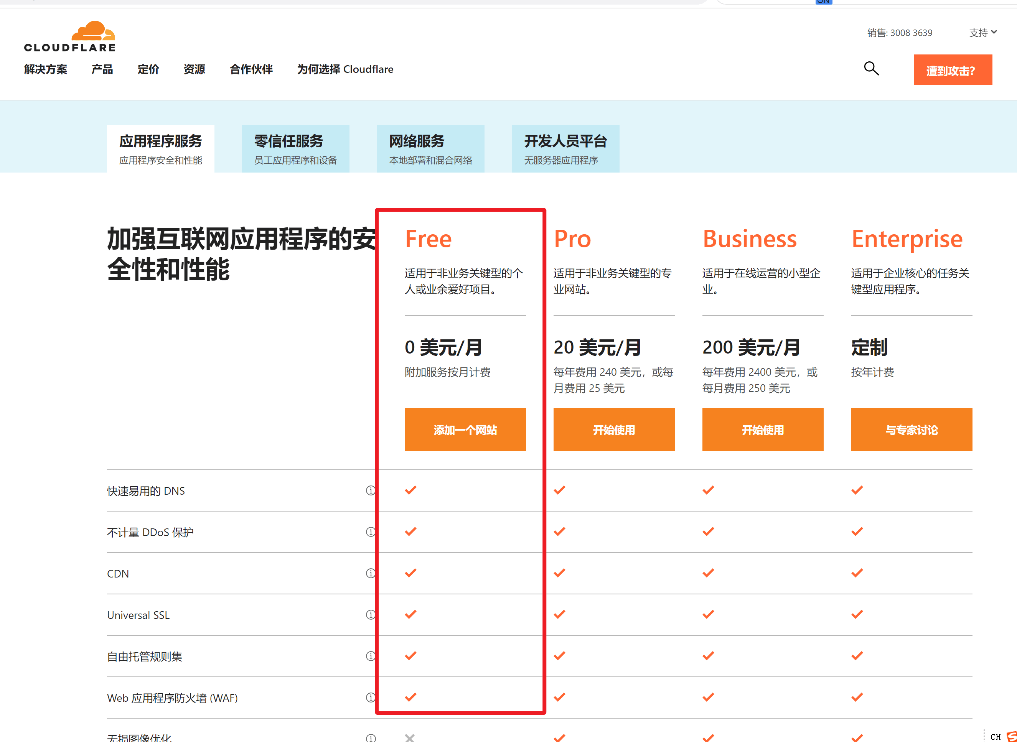The height and width of the screenshot is (742, 1017).
Task: Click the sales number 3008 3639
Action: (911, 33)
